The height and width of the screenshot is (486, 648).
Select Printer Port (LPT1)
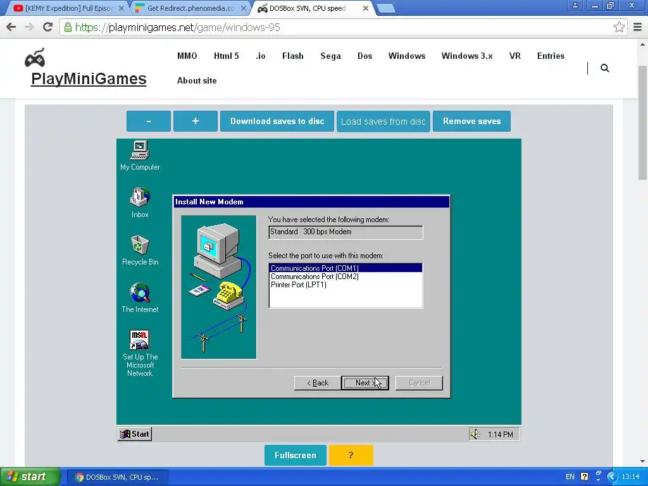pyautogui.click(x=346, y=285)
